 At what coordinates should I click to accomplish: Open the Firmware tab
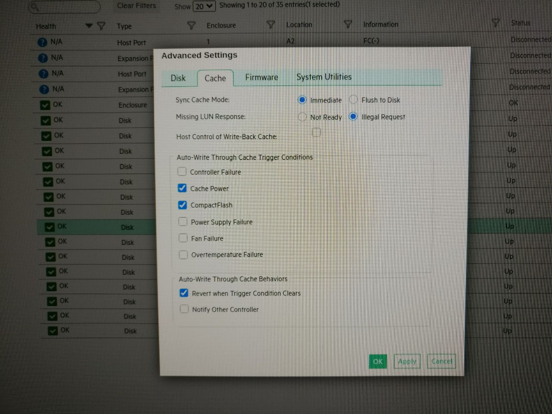tap(261, 77)
